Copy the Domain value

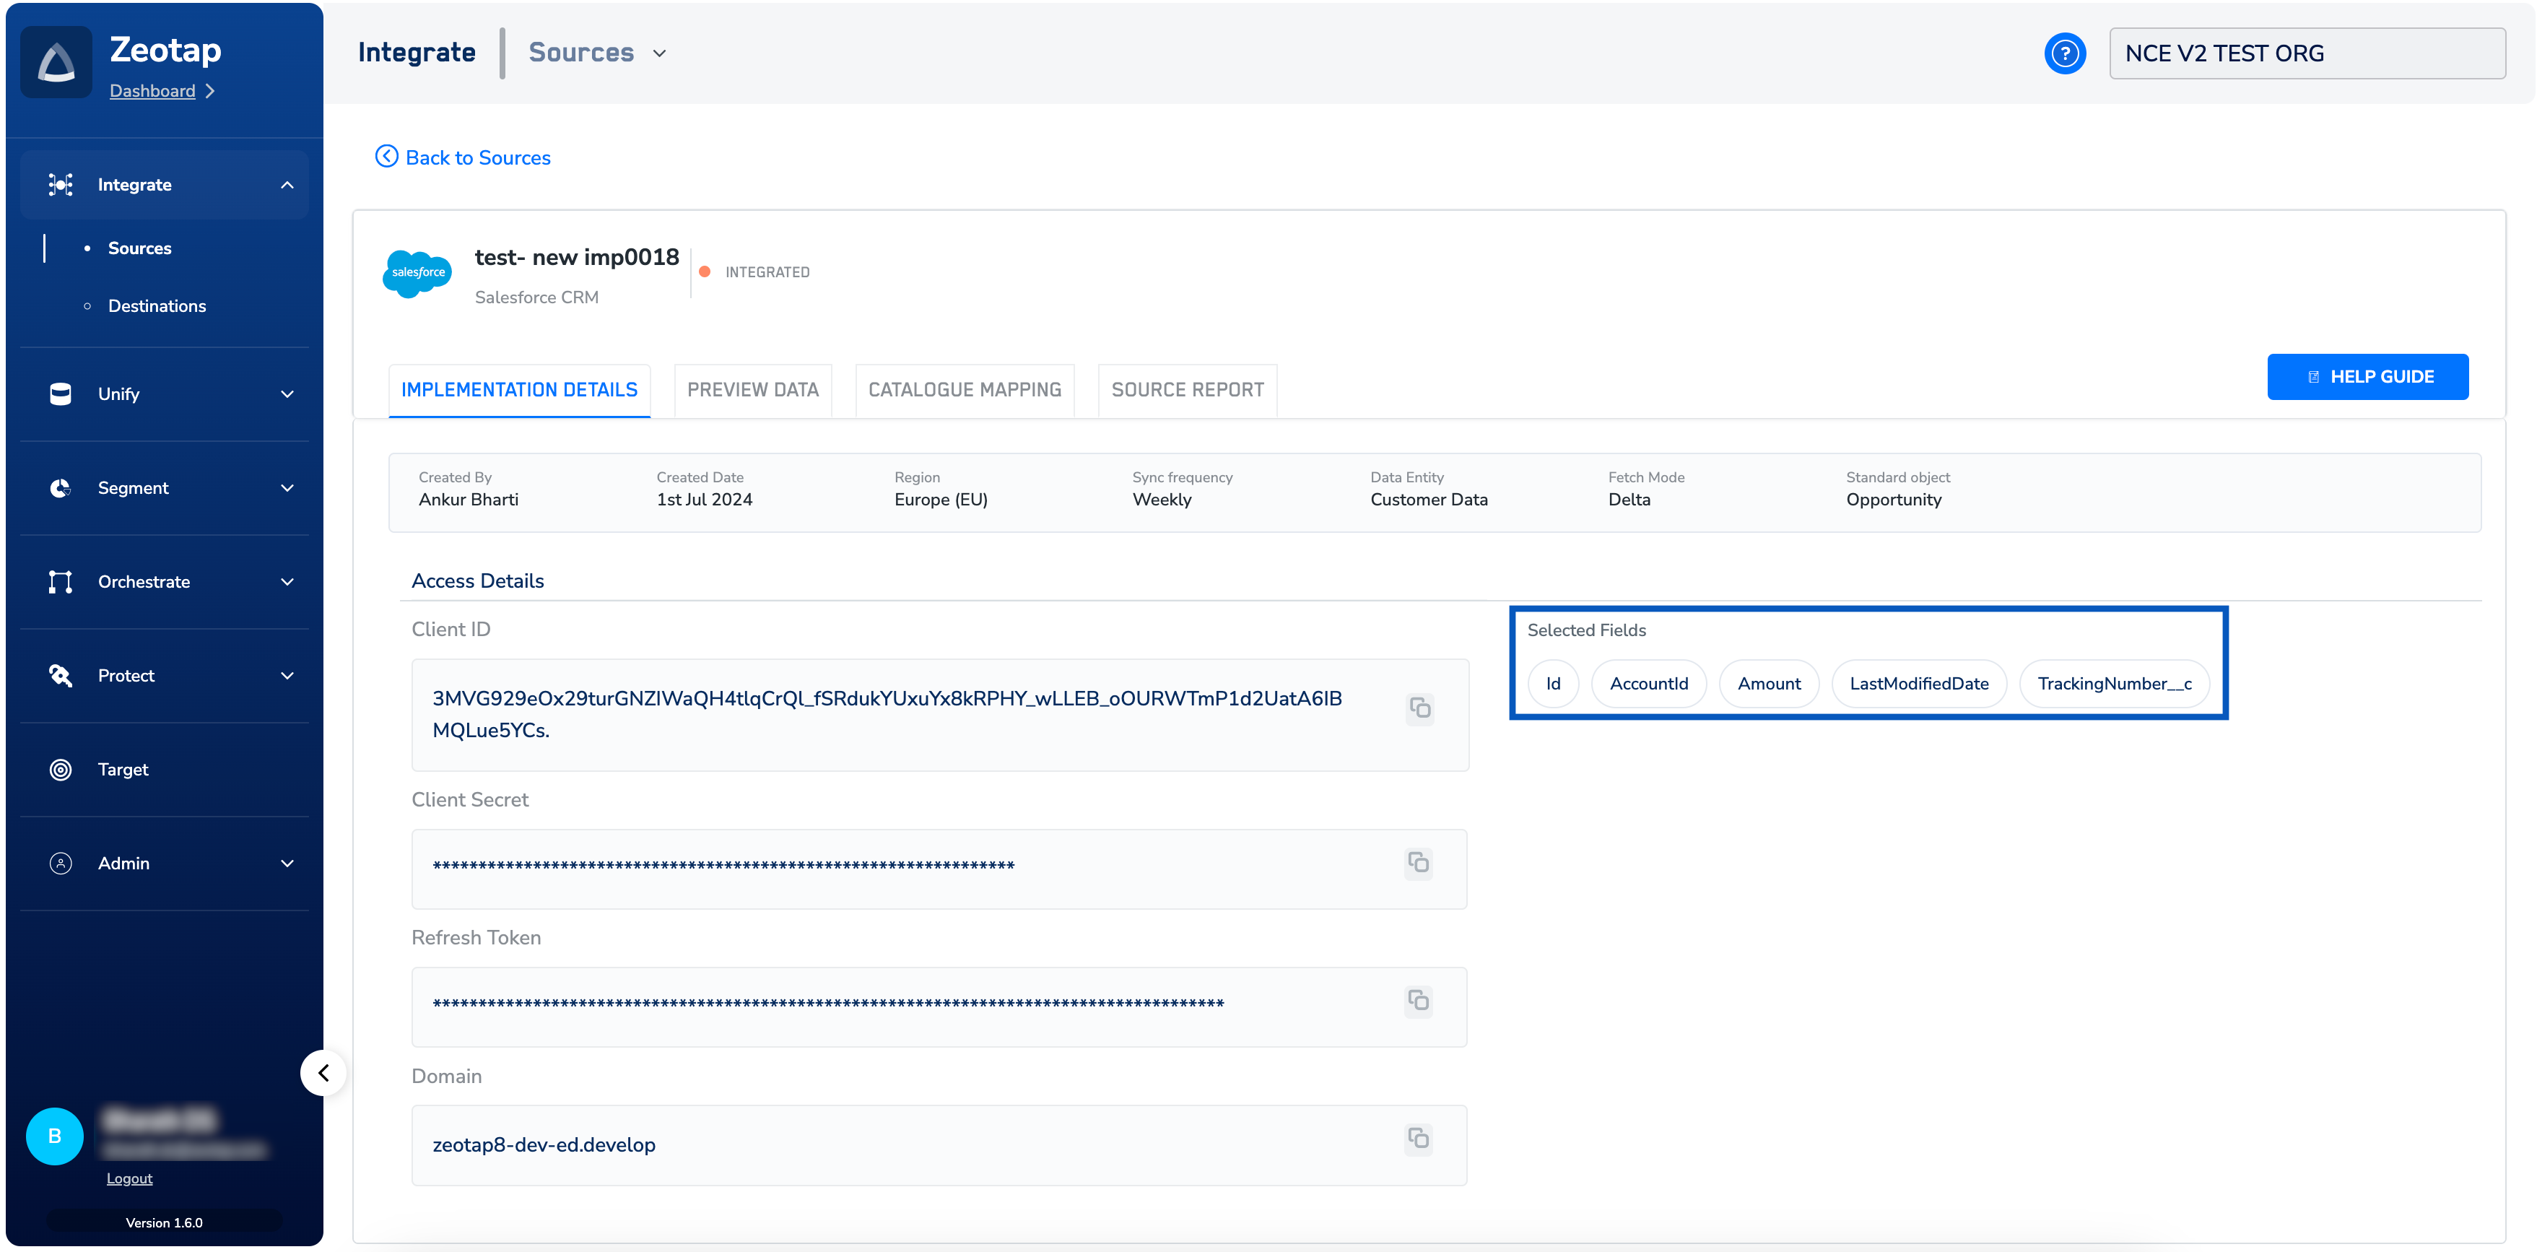click(x=1418, y=1139)
